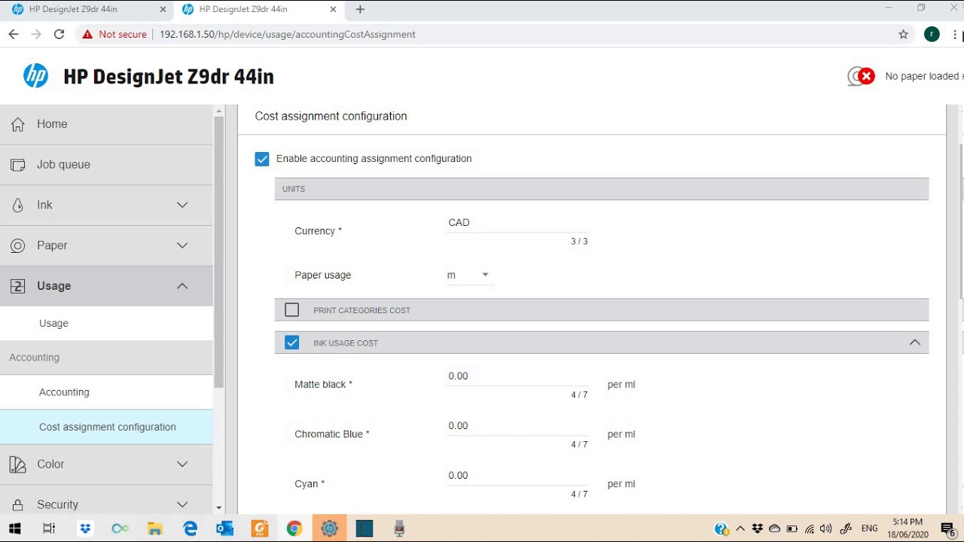Viewport: 964px width, 542px height.
Task: Uncheck Enable accounting assignment configuration
Action: [x=262, y=159]
